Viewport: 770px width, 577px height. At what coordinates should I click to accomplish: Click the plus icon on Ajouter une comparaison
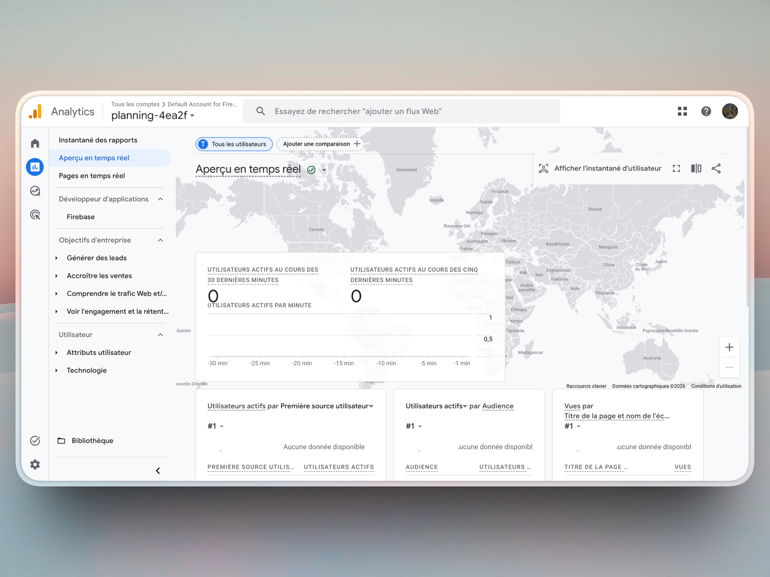point(357,144)
